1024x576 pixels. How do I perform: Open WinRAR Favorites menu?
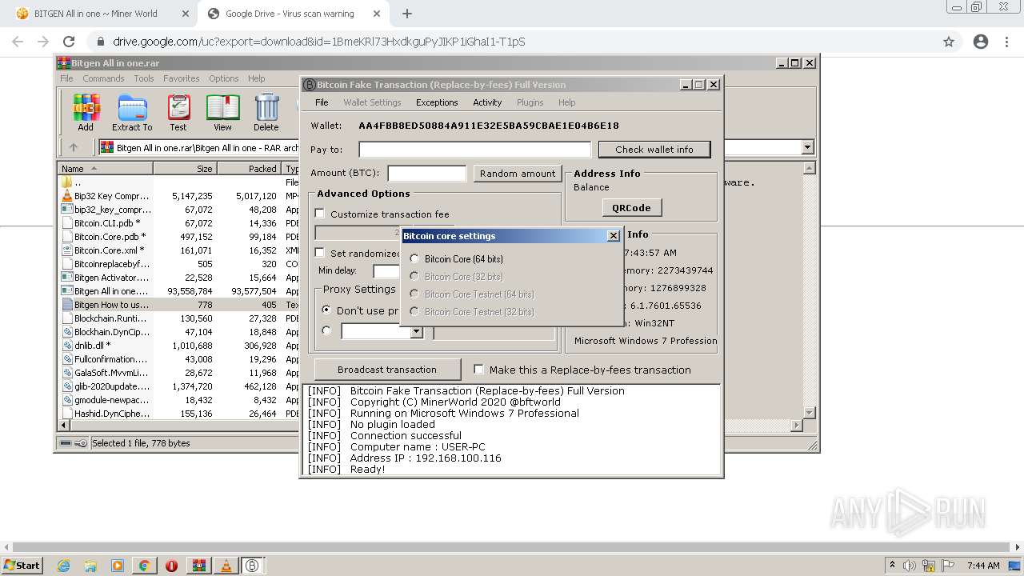(182, 78)
